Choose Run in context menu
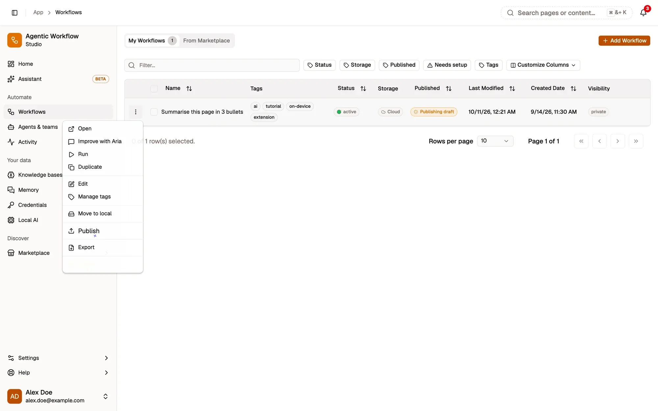 [103, 154]
